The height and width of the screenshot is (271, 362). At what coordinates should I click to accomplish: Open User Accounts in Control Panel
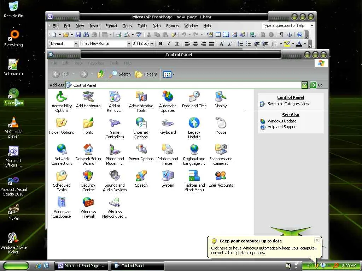[221, 179]
